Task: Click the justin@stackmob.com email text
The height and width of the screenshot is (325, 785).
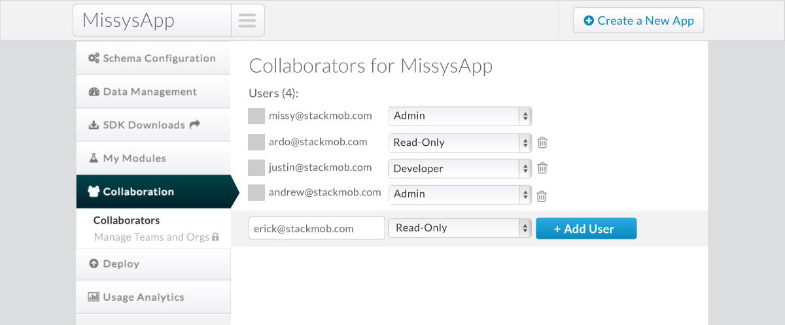Action: (321, 167)
